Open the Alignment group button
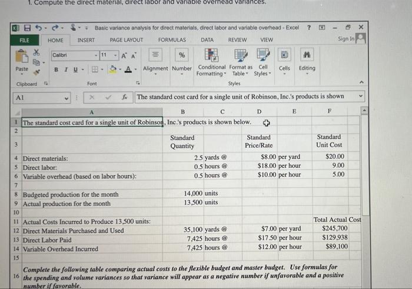Image resolution: width=412 pixels, height=289 pixels. click(x=155, y=62)
